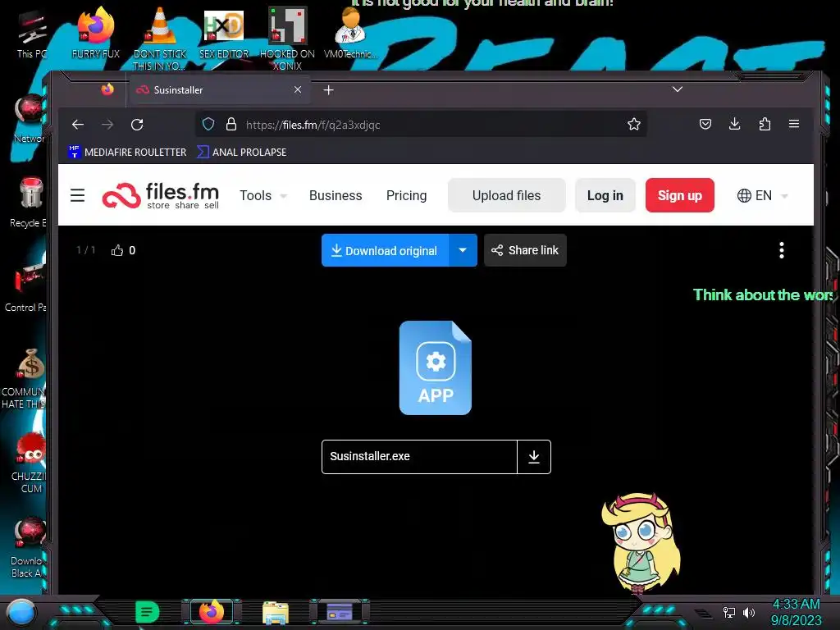
Task: Select the Susinstaller.exe filename field
Action: click(419, 456)
